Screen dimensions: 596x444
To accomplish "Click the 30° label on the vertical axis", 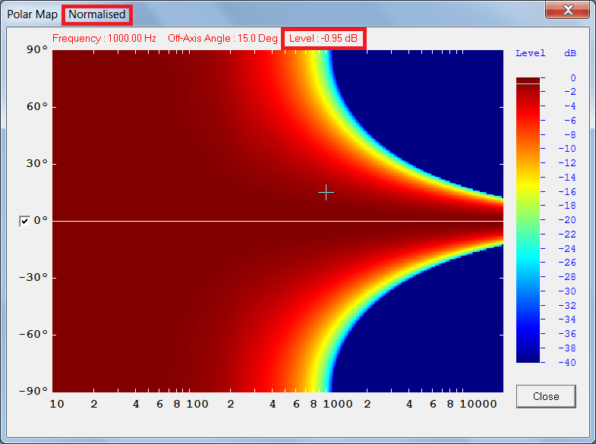I will coord(37,164).
